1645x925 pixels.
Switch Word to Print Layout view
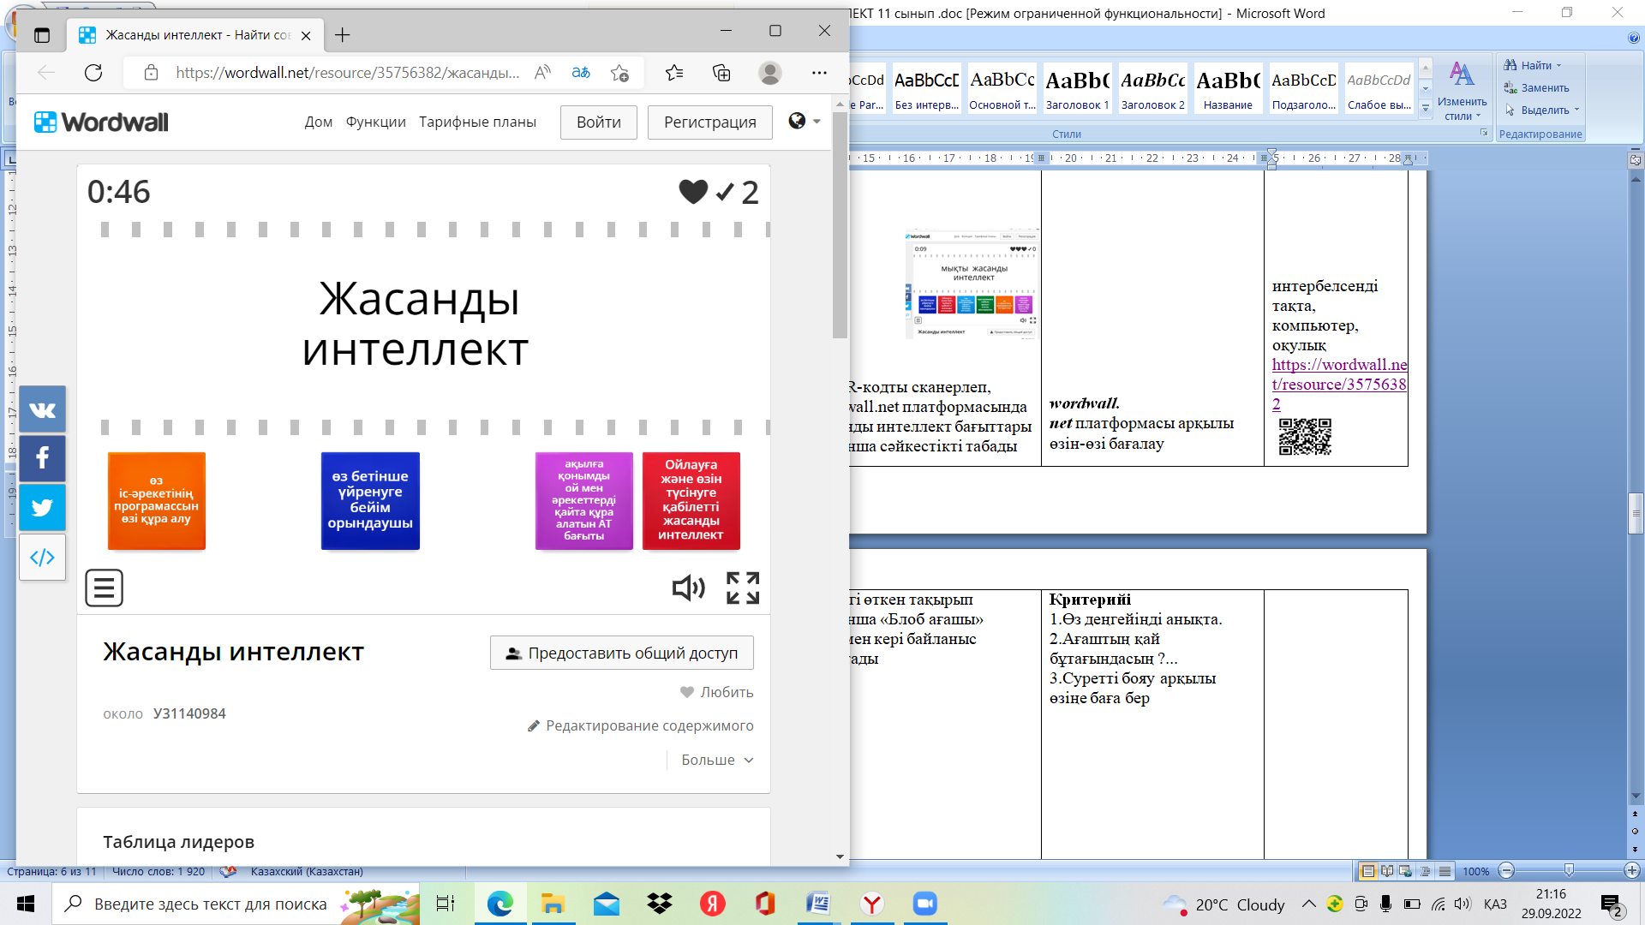[x=1368, y=871]
